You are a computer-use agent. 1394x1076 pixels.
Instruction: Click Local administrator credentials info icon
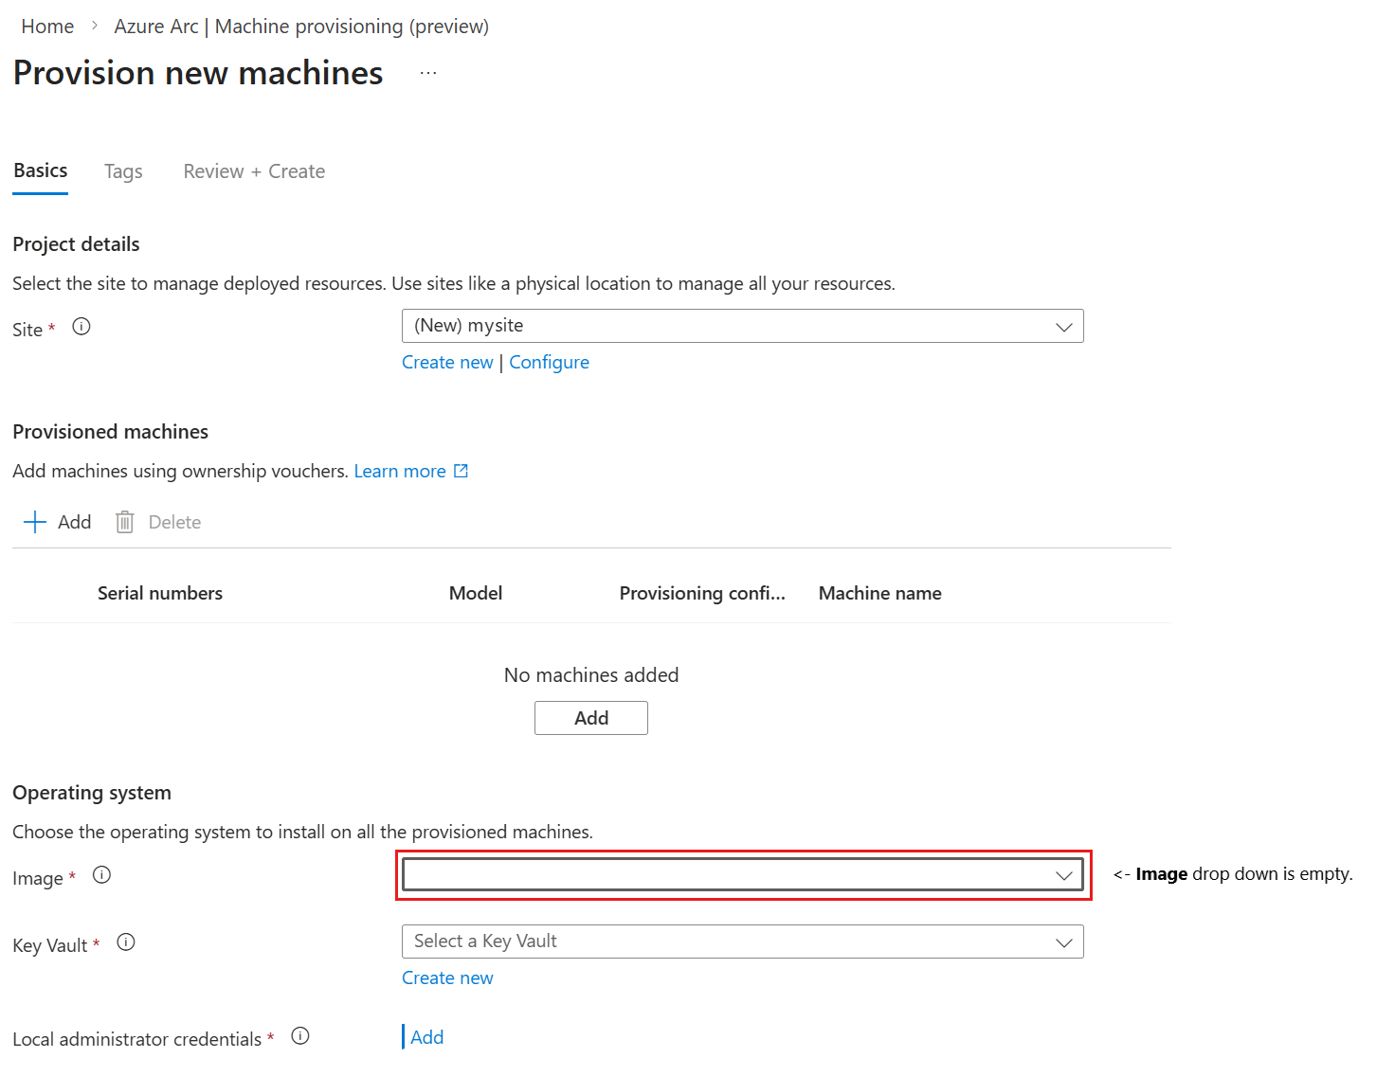[300, 1036]
